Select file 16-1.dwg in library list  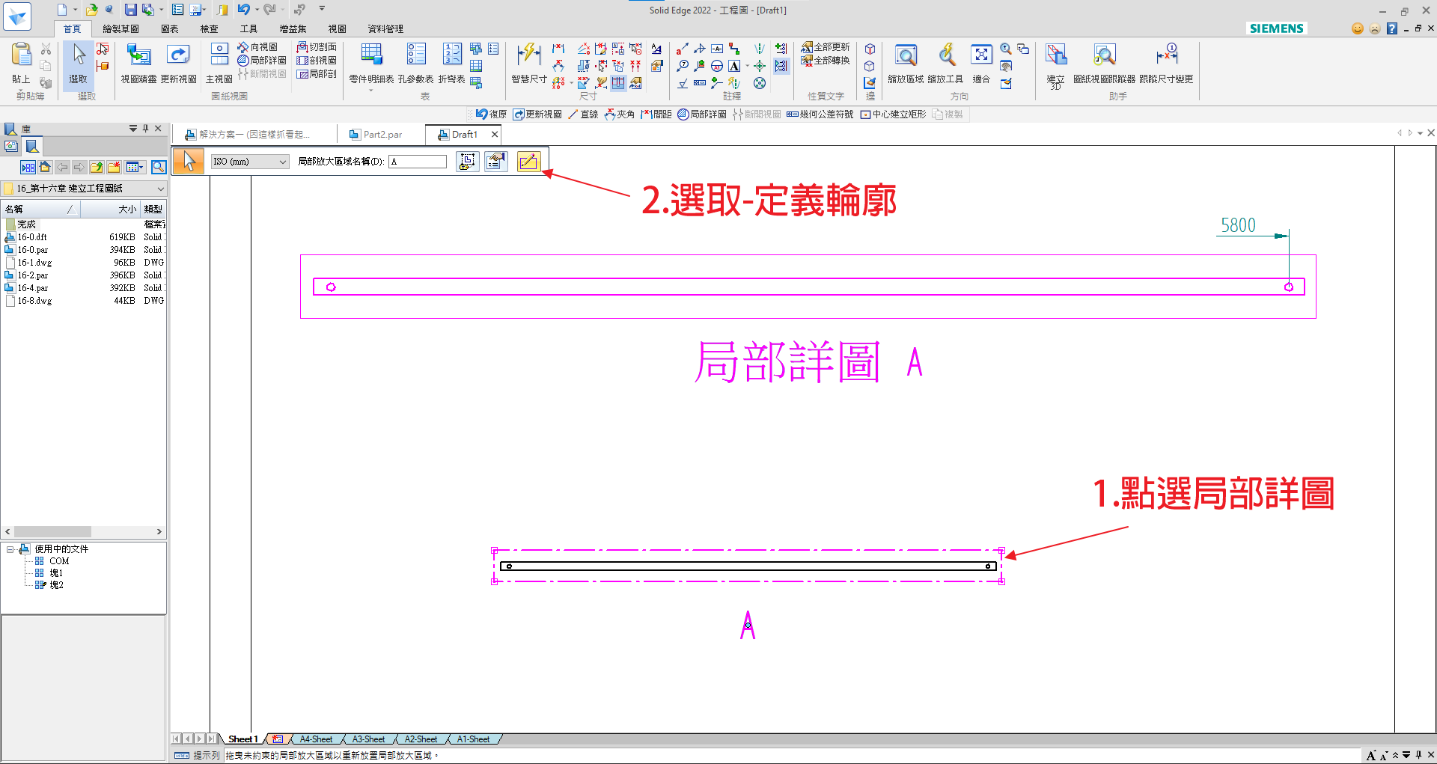click(34, 263)
